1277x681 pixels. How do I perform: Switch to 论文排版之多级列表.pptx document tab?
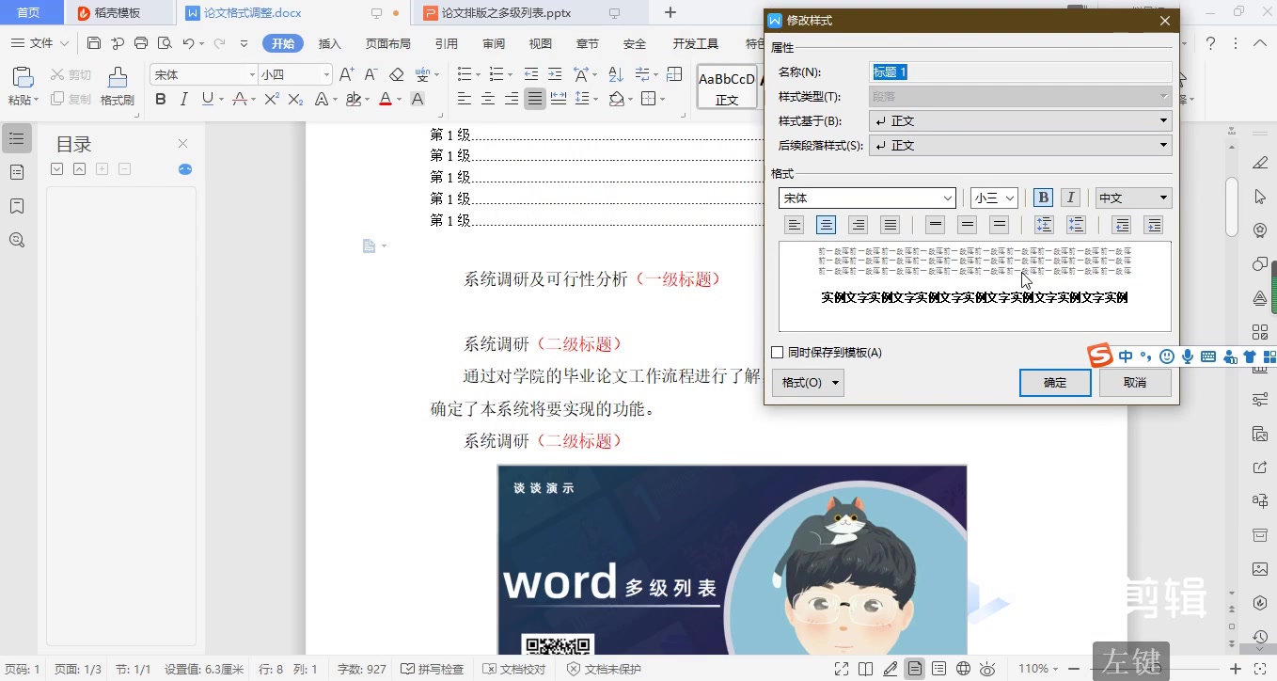pos(506,13)
